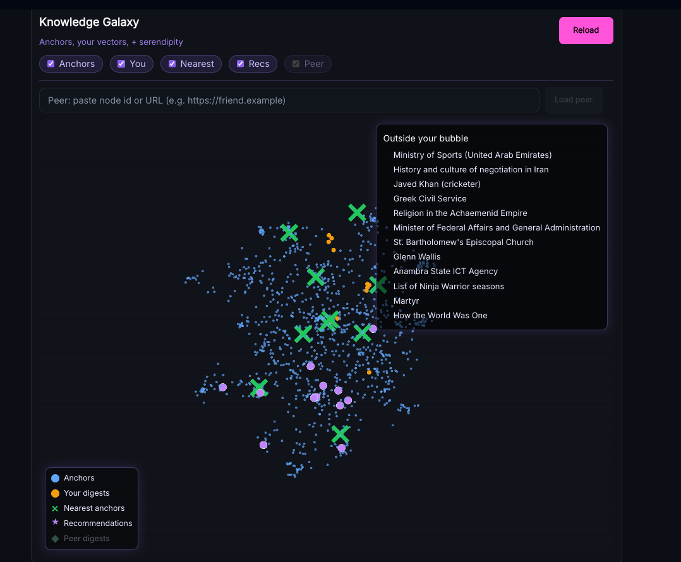The width and height of the screenshot is (681, 562).
Task: Click the purple star Recommendations legend icon
Action: [x=55, y=523]
